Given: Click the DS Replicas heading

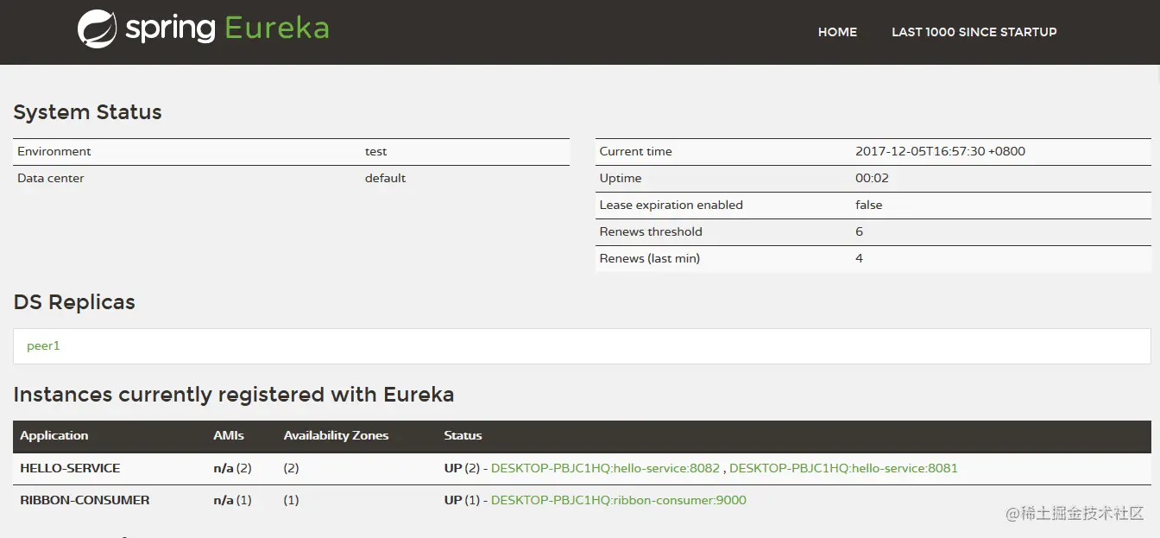Looking at the screenshot, I should click(74, 302).
